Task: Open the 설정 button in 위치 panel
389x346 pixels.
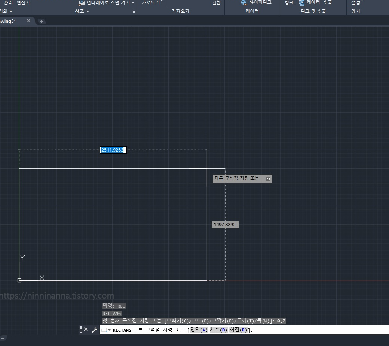Action: (357, 3)
